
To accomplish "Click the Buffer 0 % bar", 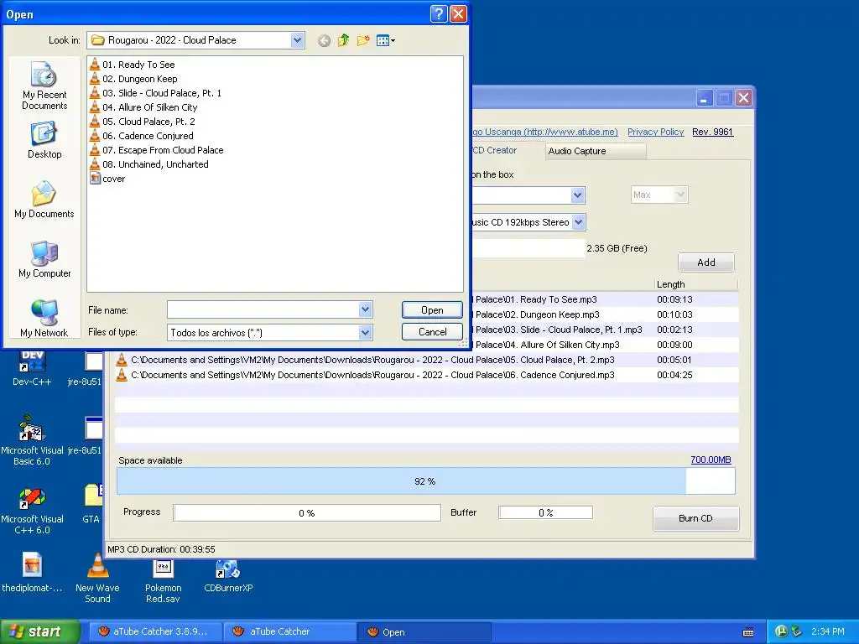I will (545, 512).
